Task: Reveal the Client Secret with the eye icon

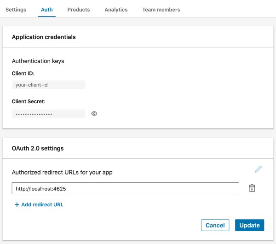Action: pos(94,114)
